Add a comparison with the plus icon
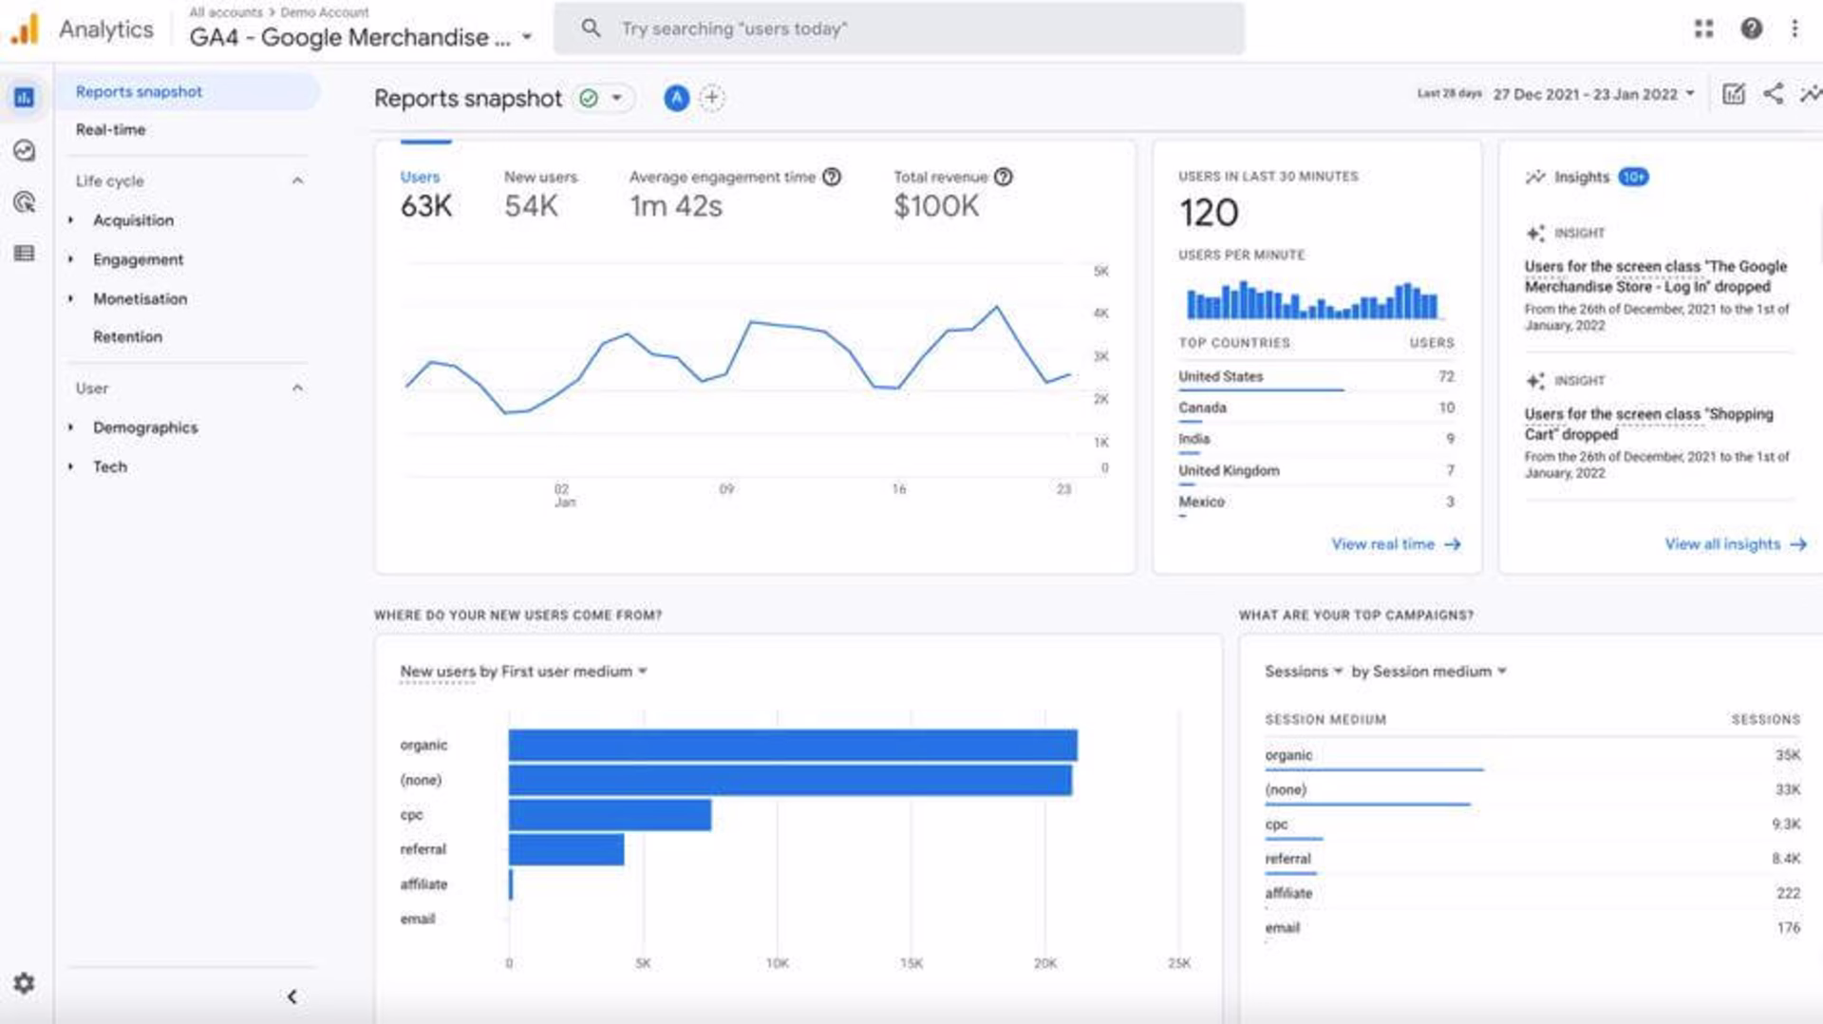Viewport: 1823px width, 1024px height. click(712, 98)
